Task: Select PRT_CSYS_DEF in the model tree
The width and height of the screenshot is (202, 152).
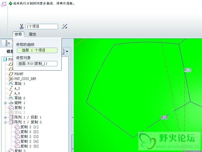Action: coord(25,79)
